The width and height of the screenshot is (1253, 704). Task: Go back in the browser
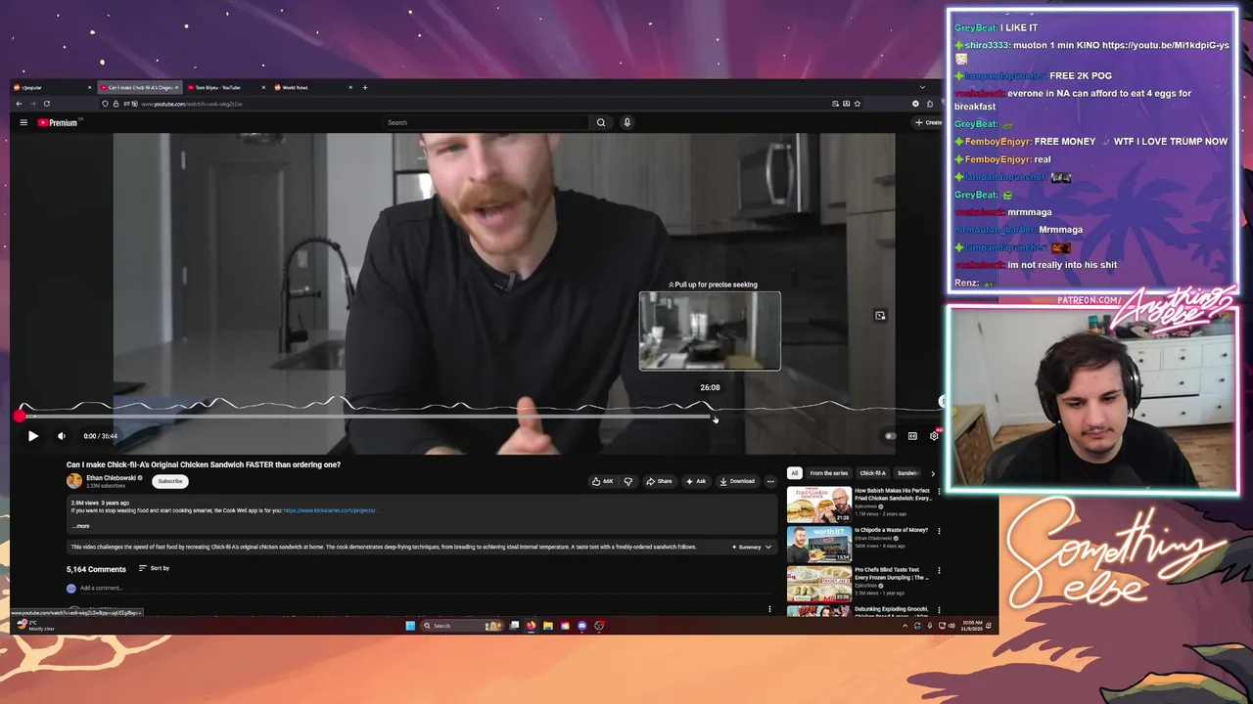point(19,104)
